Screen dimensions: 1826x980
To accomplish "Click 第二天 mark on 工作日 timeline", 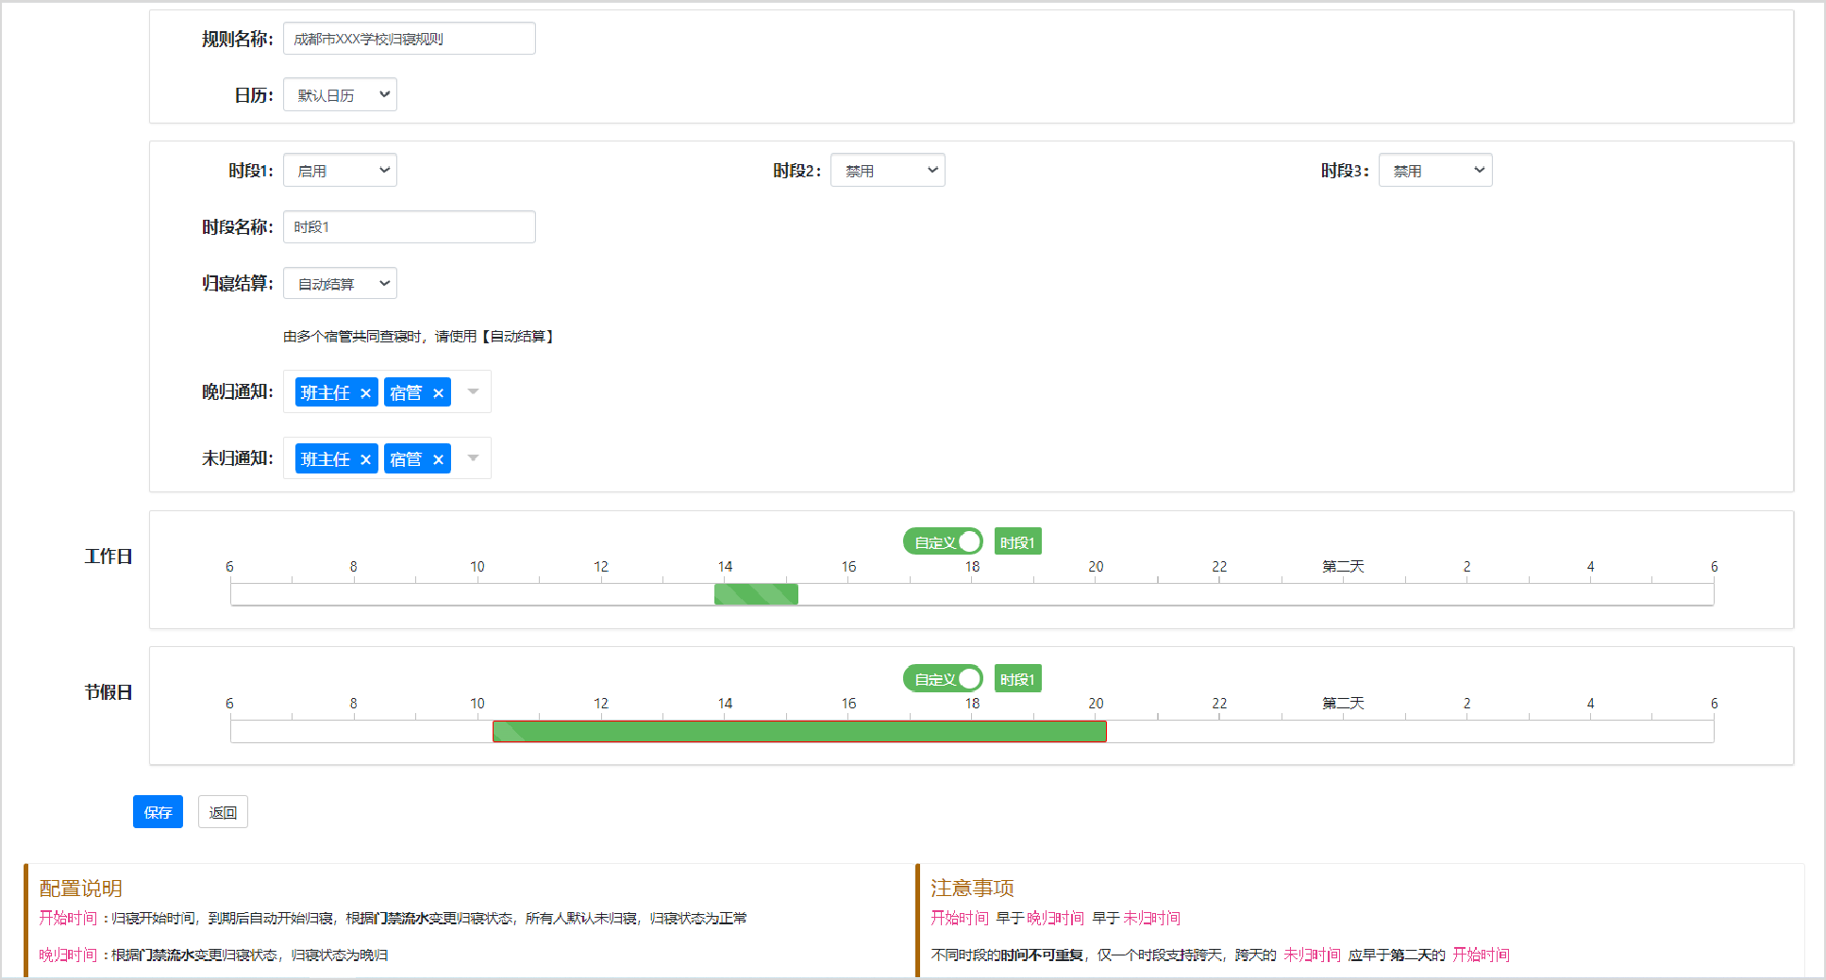I will [1343, 566].
